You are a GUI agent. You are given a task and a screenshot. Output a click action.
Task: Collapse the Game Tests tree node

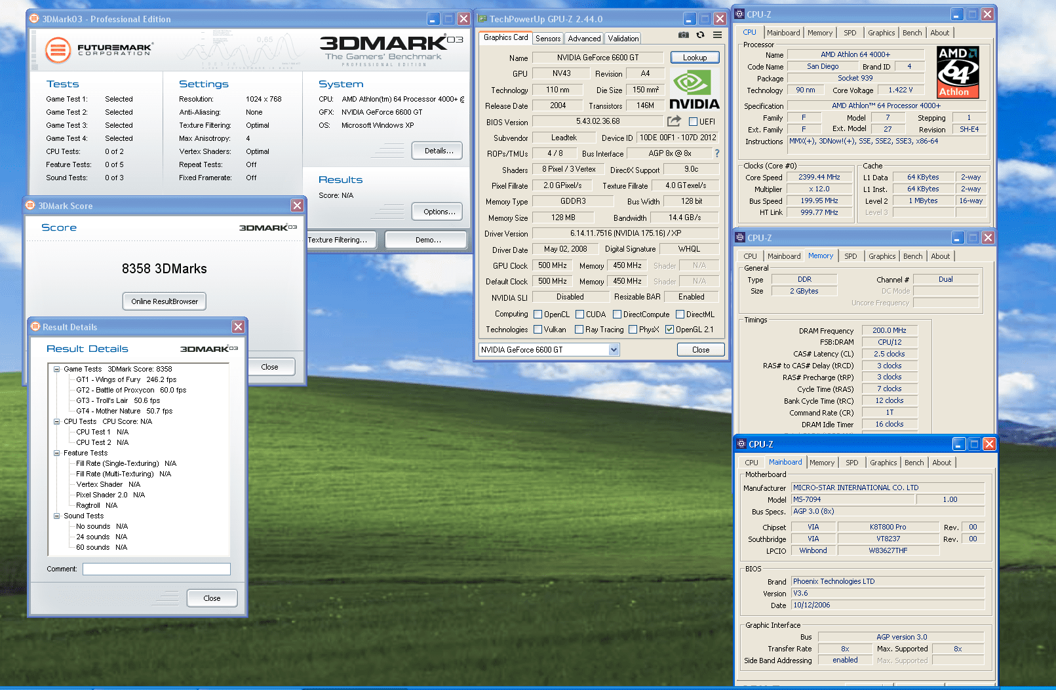[x=57, y=369]
